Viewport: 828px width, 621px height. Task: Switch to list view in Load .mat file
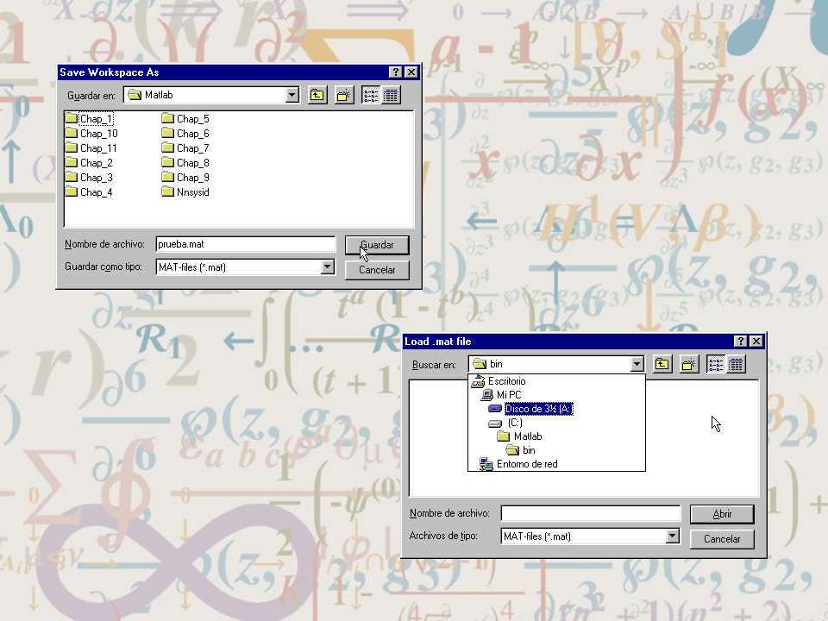click(x=716, y=364)
